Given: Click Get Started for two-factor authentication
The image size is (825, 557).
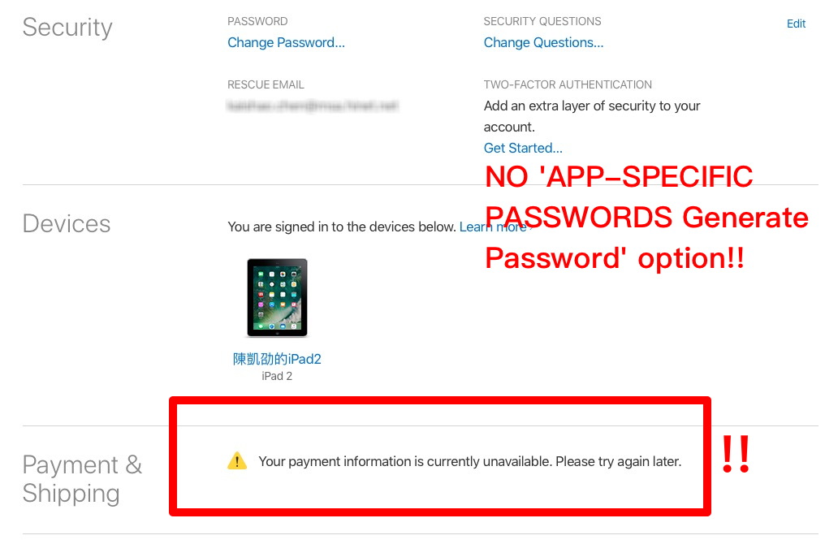Looking at the screenshot, I should pyautogui.click(x=523, y=148).
